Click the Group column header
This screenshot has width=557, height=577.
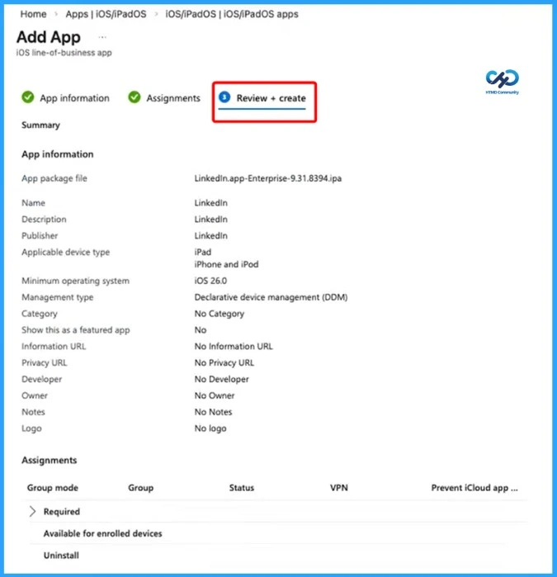pyautogui.click(x=141, y=488)
